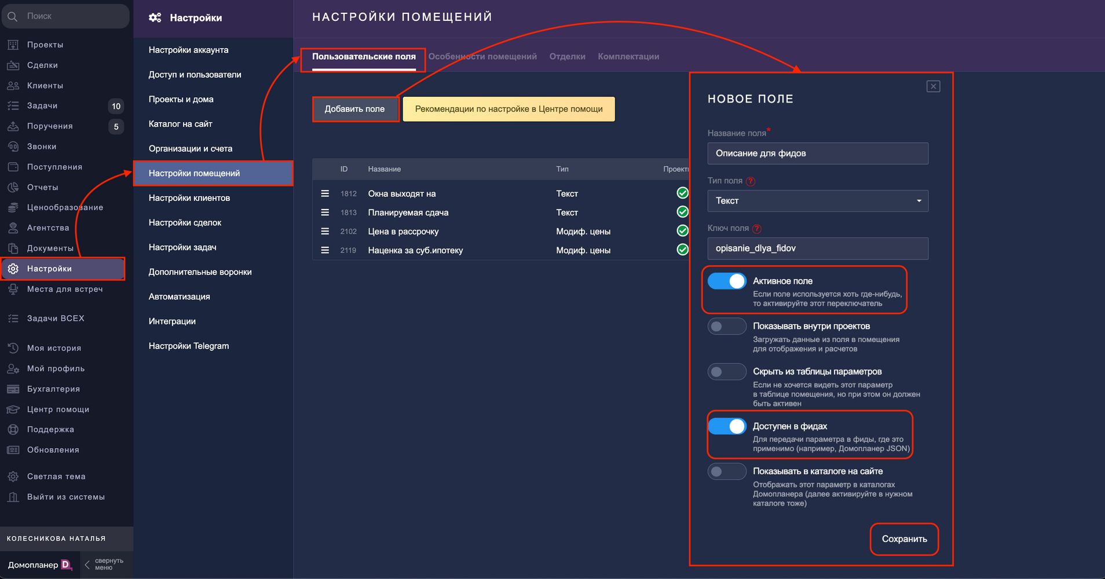The height and width of the screenshot is (579, 1105).
Task: Disable the Активное поле toggle
Action: click(727, 281)
